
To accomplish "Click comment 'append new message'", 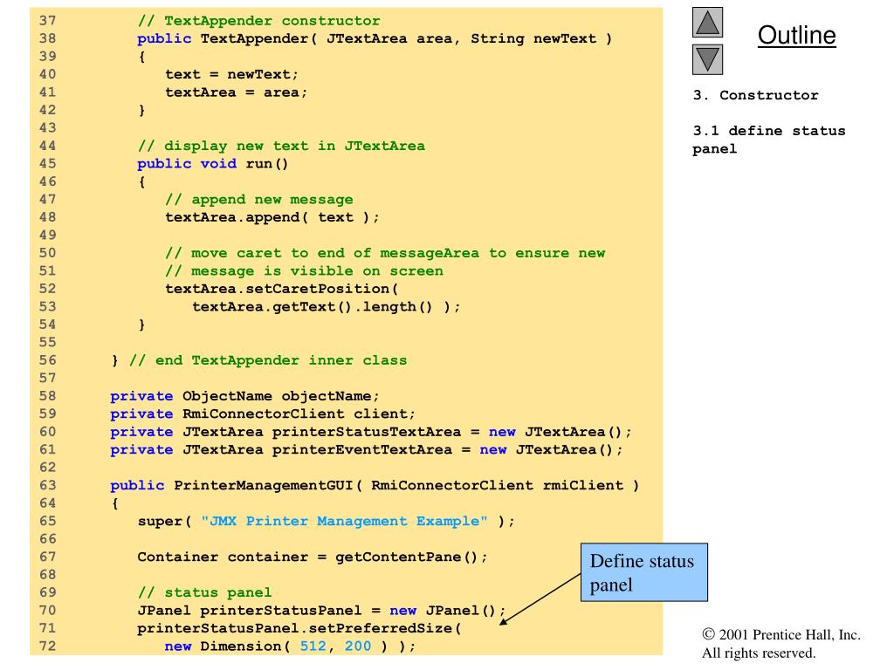I will pyautogui.click(x=259, y=200).
